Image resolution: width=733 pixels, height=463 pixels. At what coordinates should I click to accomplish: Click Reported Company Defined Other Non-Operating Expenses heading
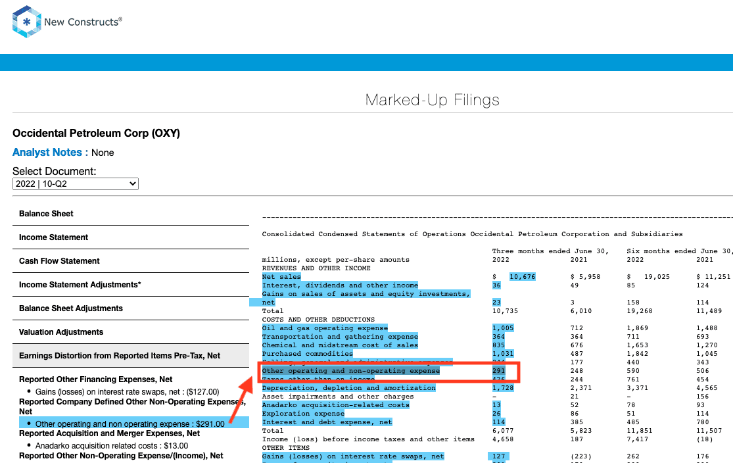tap(132, 407)
